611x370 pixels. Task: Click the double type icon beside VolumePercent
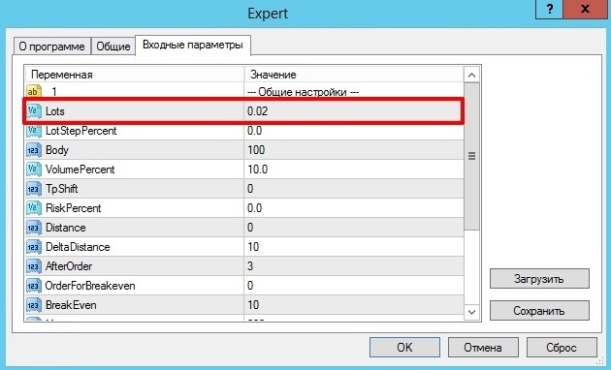tap(34, 170)
